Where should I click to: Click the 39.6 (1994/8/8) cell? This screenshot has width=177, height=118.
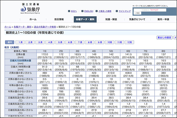45,99
